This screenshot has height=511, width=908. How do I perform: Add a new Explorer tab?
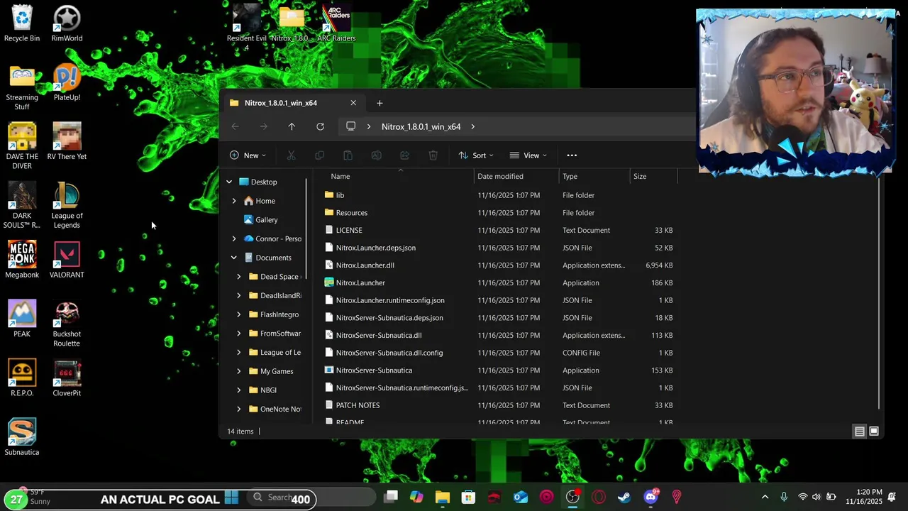(x=380, y=103)
